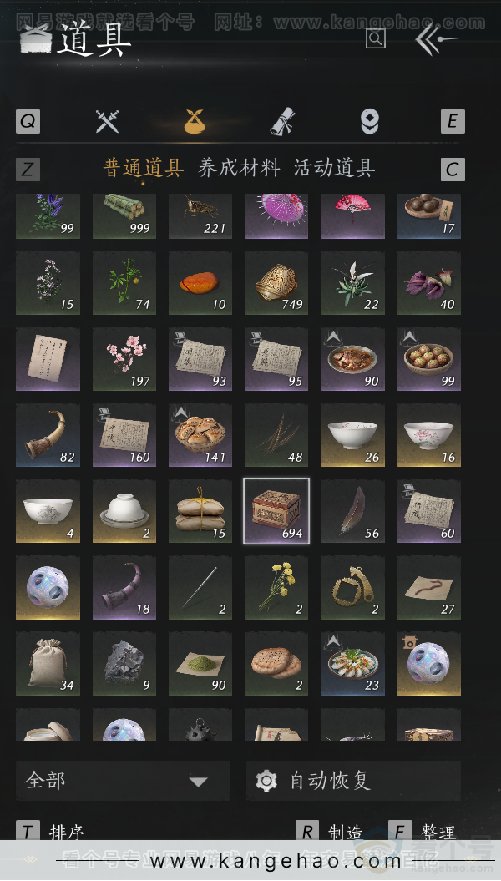Viewport: 501px width, 881px height.
Task: Open the scroll category icon
Action: coord(282,121)
